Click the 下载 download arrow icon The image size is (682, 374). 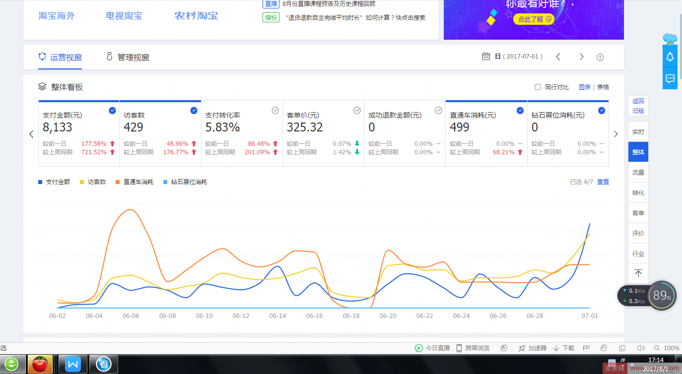pos(556,348)
